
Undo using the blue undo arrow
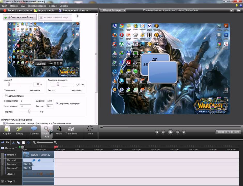point(3,143)
